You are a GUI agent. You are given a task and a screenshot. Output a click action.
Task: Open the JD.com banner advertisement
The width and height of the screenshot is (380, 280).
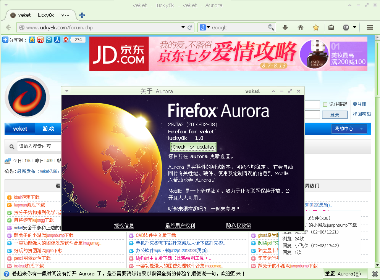click(x=228, y=54)
